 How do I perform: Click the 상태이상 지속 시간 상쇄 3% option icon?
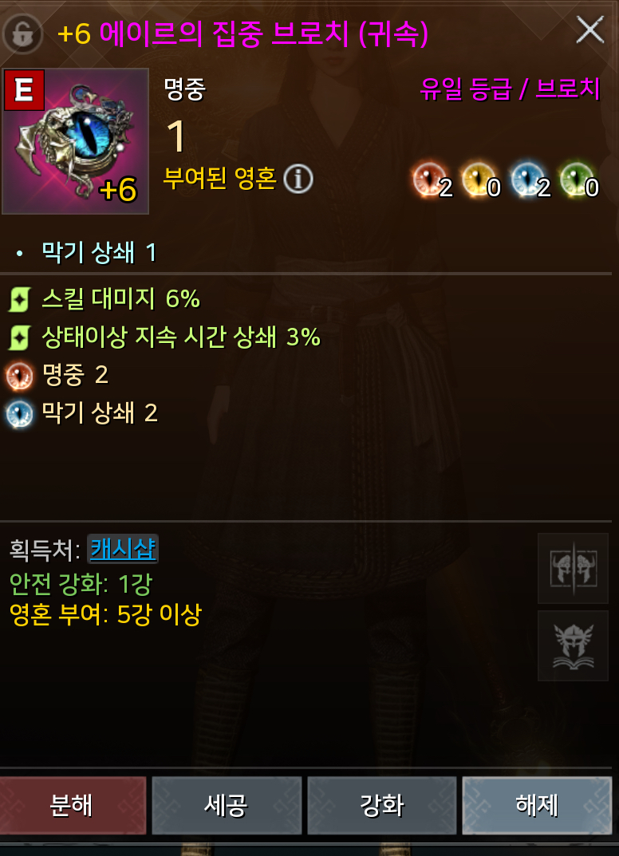click(20, 338)
